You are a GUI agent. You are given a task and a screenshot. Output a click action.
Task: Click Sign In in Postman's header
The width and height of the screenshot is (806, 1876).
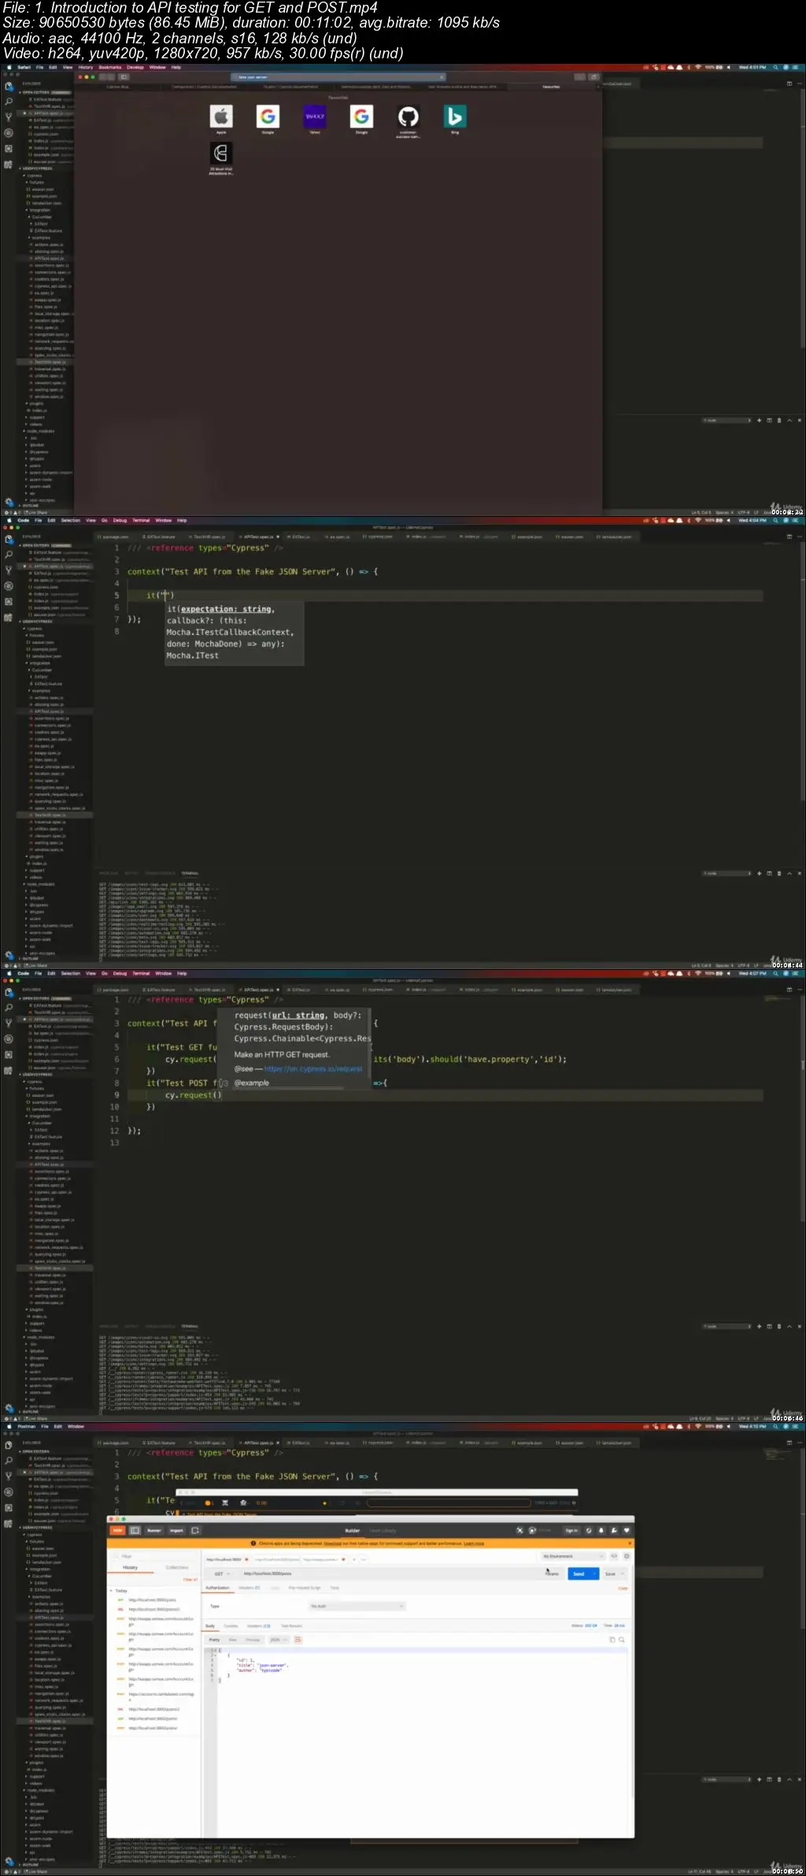[x=571, y=1530]
